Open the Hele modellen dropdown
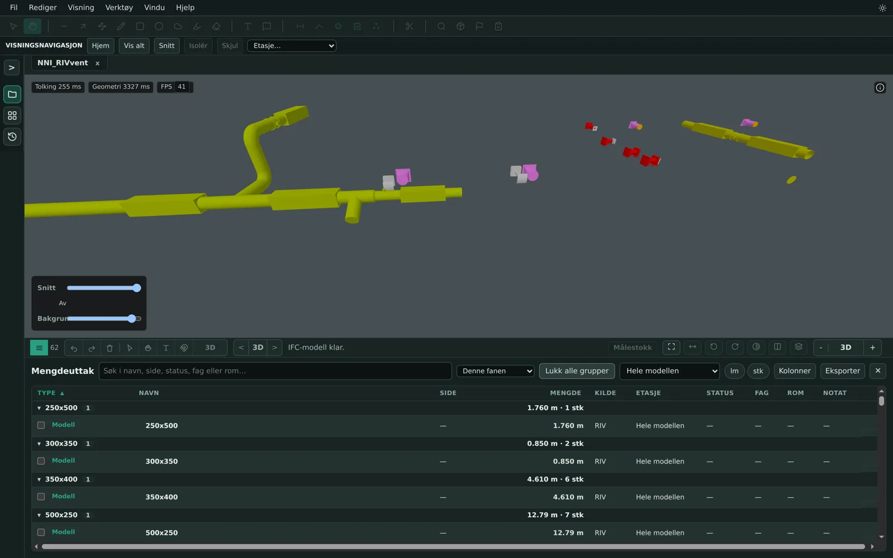Image resolution: width=893 pixels, height=558 pixels. [669, 371]
